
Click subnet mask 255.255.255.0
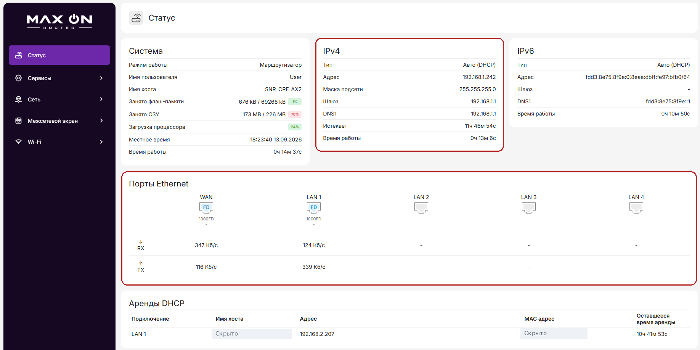(477, 89)
